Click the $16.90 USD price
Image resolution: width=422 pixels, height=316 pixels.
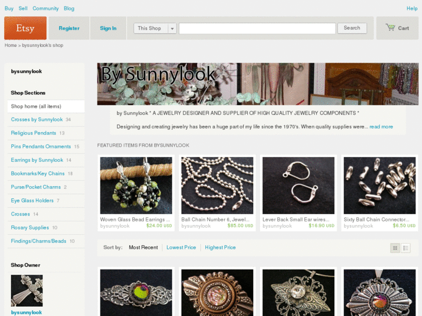tap(322, 226)
